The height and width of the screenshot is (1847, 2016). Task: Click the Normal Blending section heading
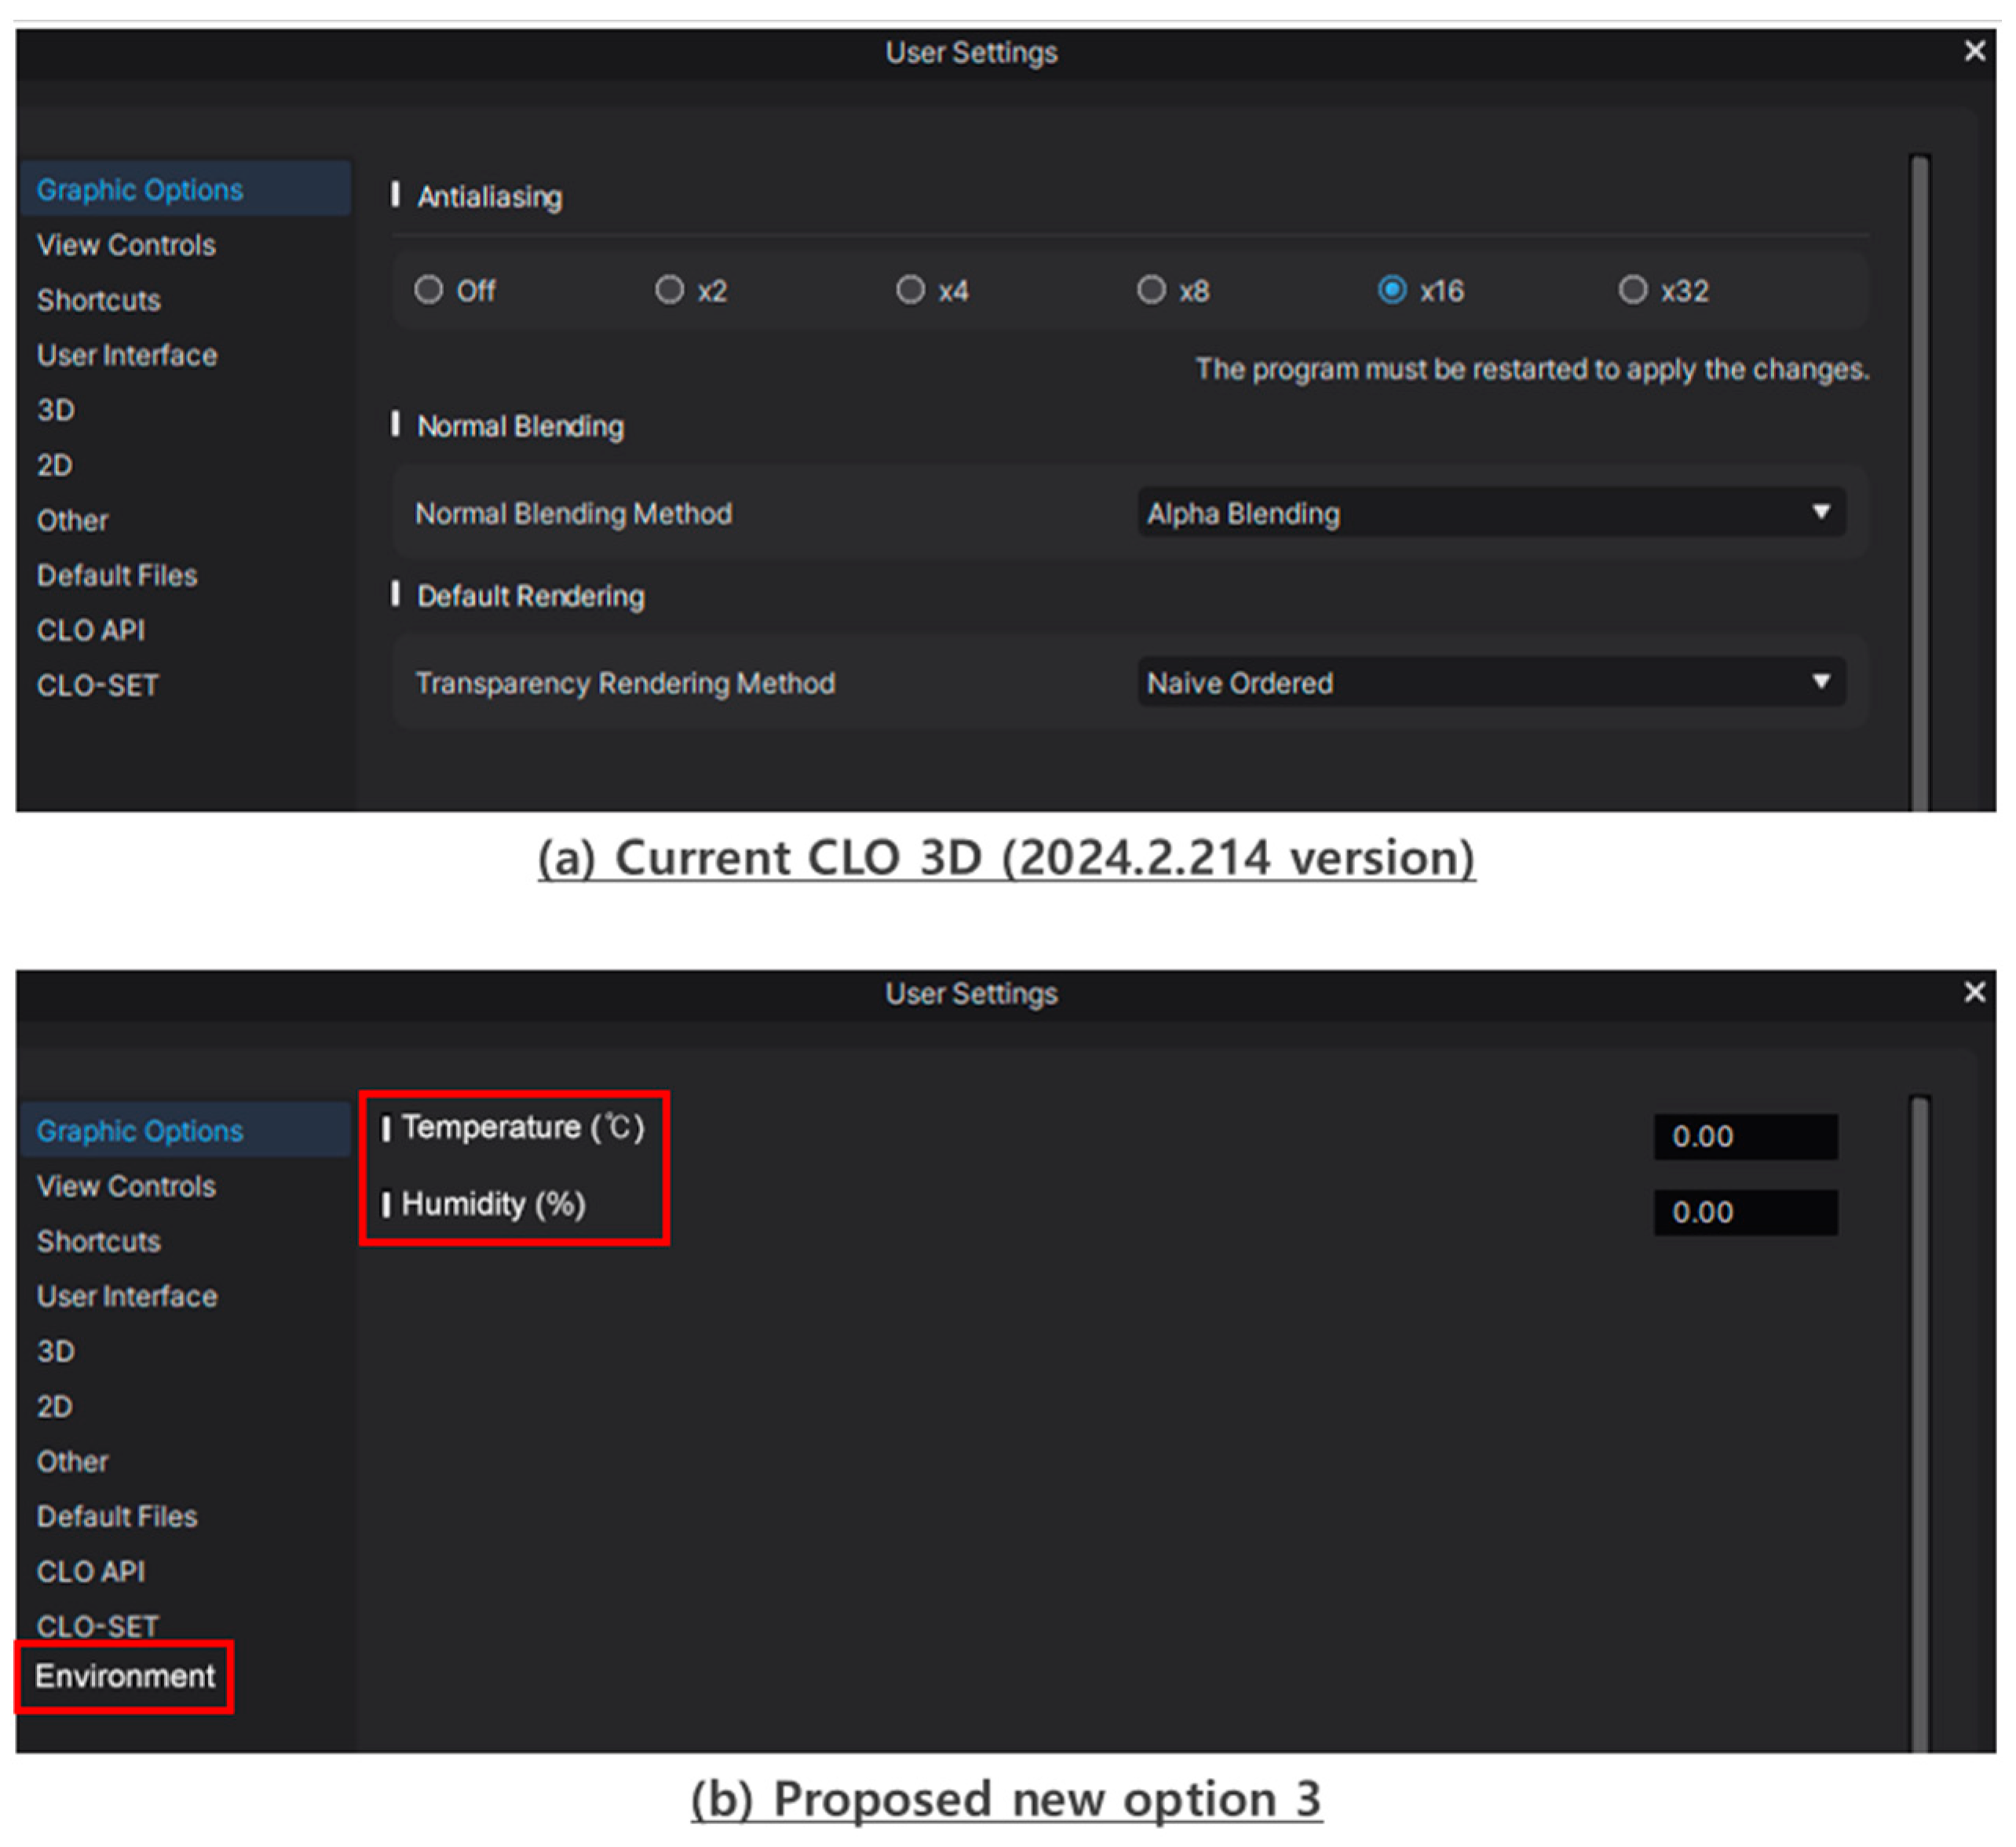tap(520, 426)
